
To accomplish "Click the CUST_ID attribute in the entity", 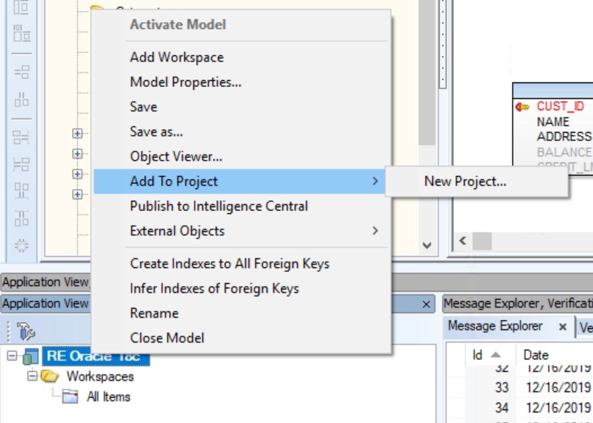I will 560,106.
